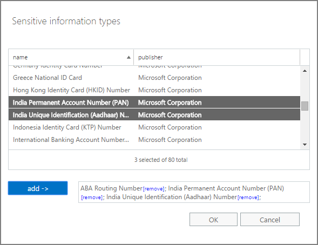The image size is (318, 245).
Task: Click the scrollbar down arrow
Action: click(x=305, y=145)
